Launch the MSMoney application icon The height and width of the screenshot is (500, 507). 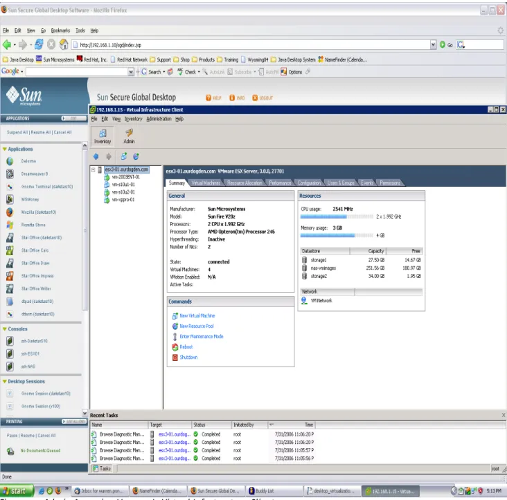pyautogui.click(x=10, y=199)
